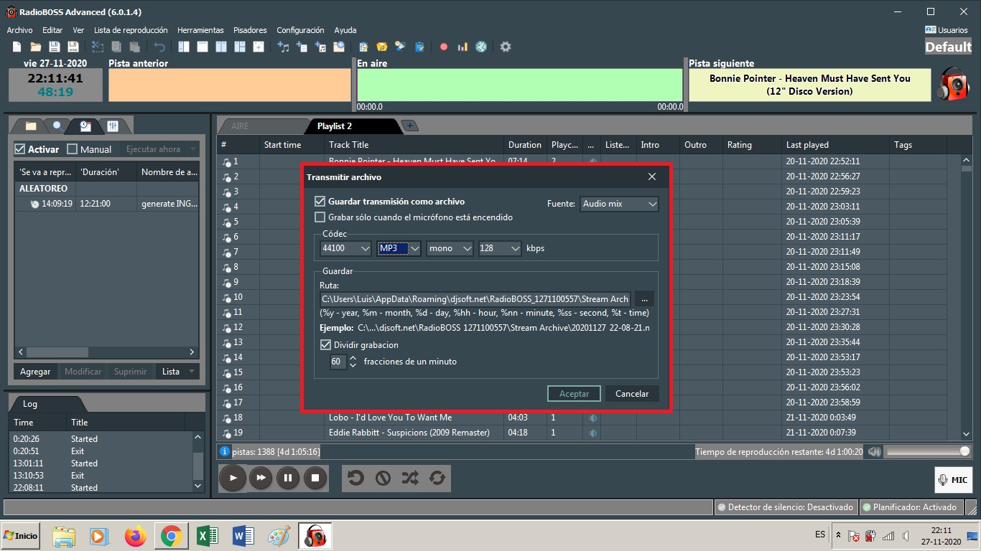Image resolution: width=981 pixels, height=551 pixels.
Task: Click the New playlist icon in the toolbar
Action: pyautogui.click(x=17, y=47)
